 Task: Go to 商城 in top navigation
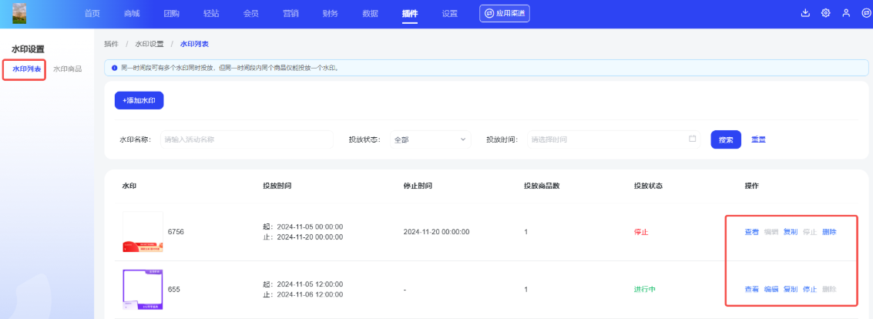[132, 14]
